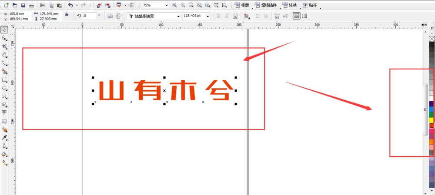Screen dimensions: 435x195
Task: Select the Table tool
Action: (4, 121)
